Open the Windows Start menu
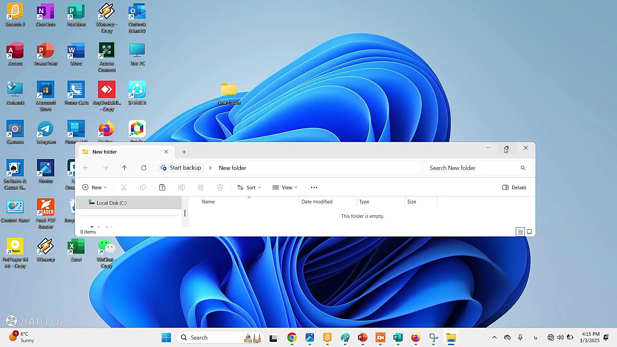 point(166,337)
